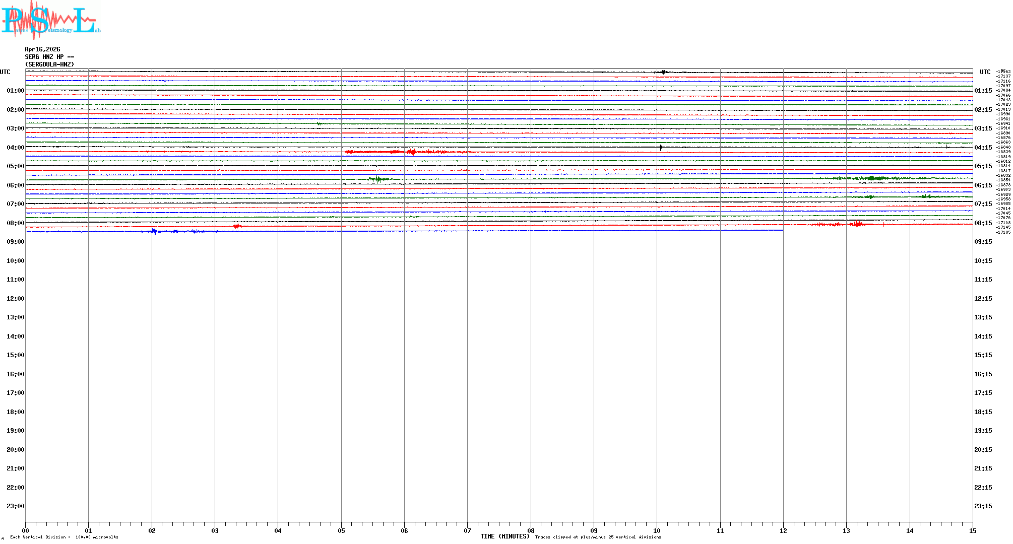
Task: Click the 15 minute tick at axis end
Action: point(972,530)
